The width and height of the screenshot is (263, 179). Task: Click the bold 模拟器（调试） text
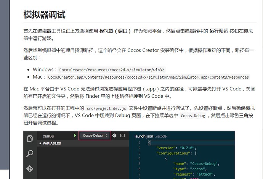pyautogui.click(x=115, y=31)
